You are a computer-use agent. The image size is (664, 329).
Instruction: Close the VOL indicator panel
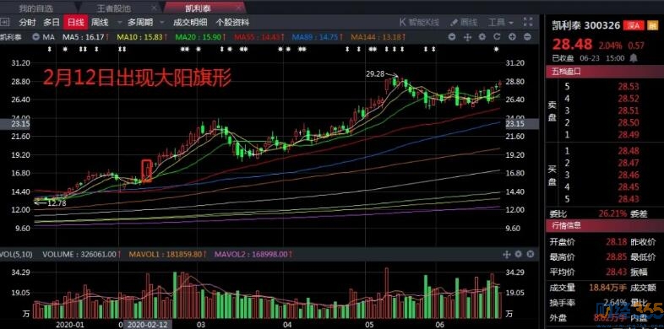[531, 254]
